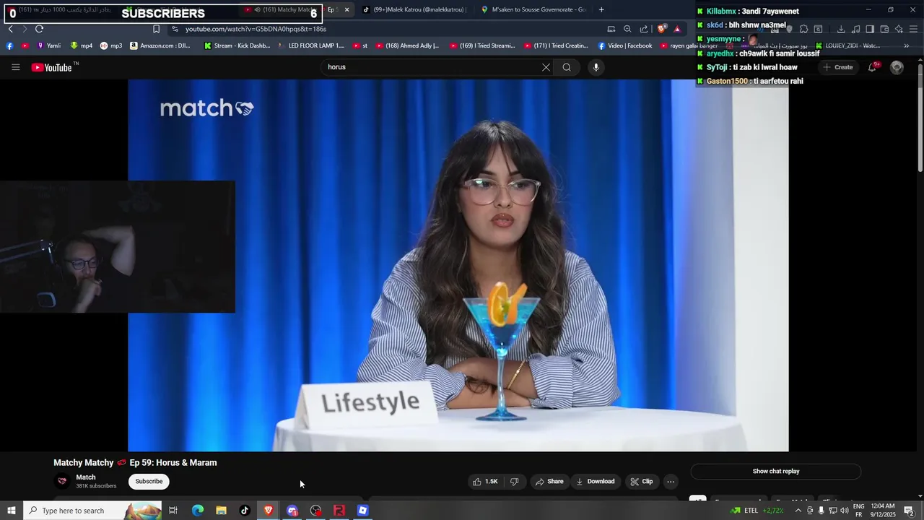This screenshot has height=520, width=924.
Task: Open Match channel name link
Action: tap(86, 477)
